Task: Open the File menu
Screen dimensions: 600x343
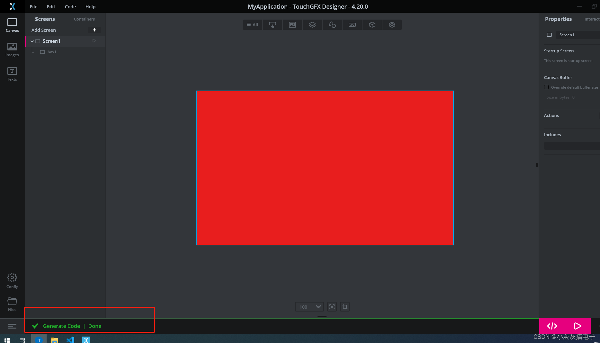Action: coord(34,6)
